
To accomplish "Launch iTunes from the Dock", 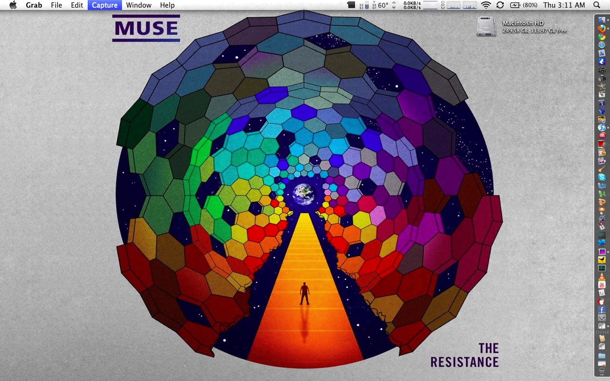I will click(x=602, y=127).
